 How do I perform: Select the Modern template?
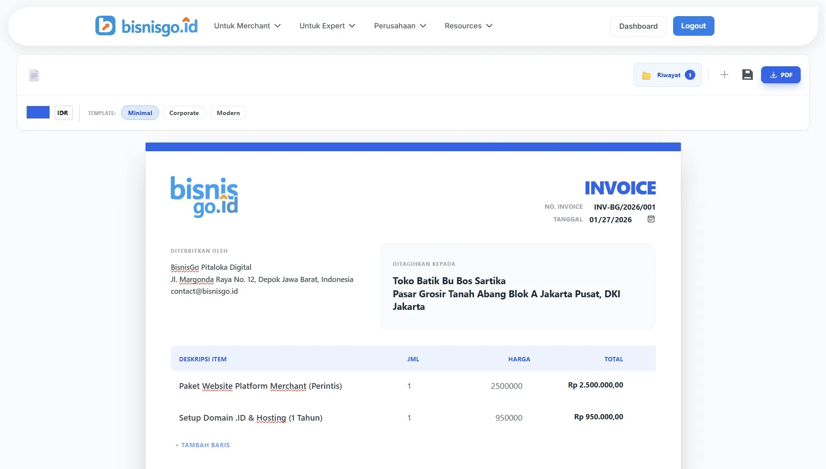228,112
